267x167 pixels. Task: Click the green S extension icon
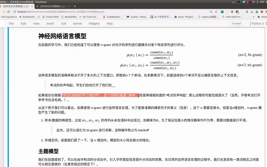pyautogui.click(x=222, y=12)
